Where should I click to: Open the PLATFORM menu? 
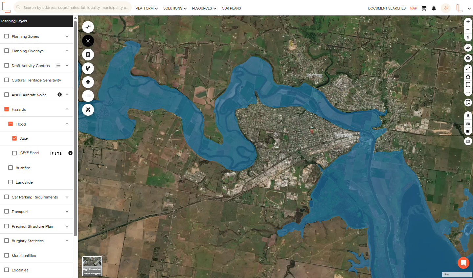pyautogui.click(x=146, y=8)
